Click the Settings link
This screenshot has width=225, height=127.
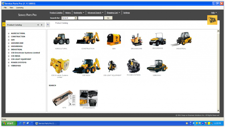(127, 13)
